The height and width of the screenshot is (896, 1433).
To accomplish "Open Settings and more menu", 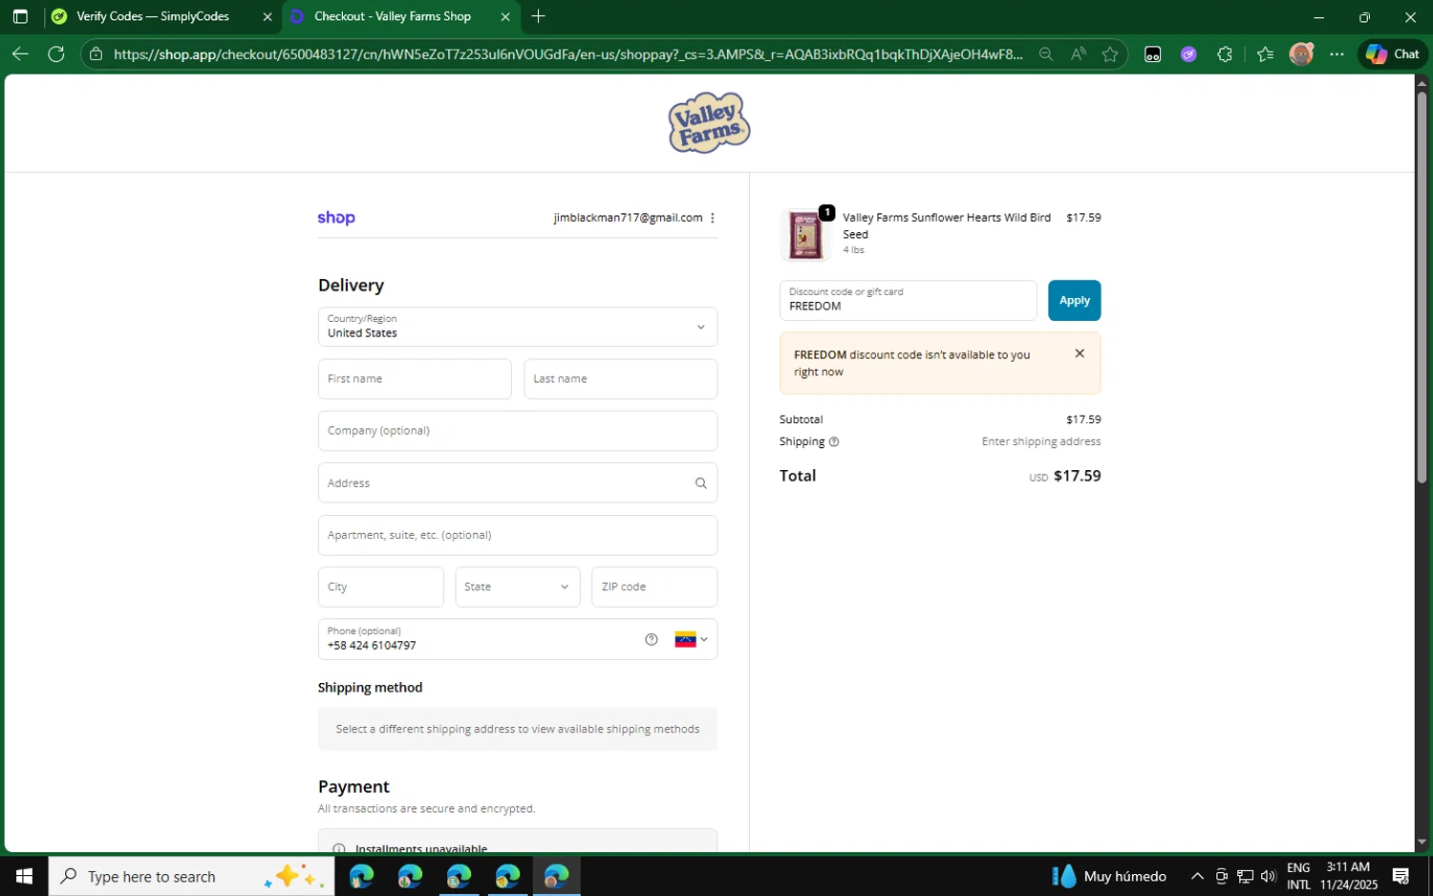I will (x=1337, y=54).
